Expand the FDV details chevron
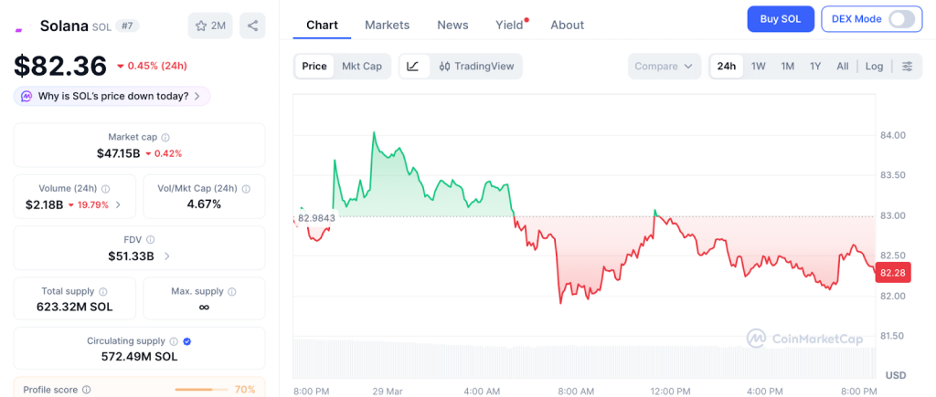 pyautogui.click(x=166, y=256)
